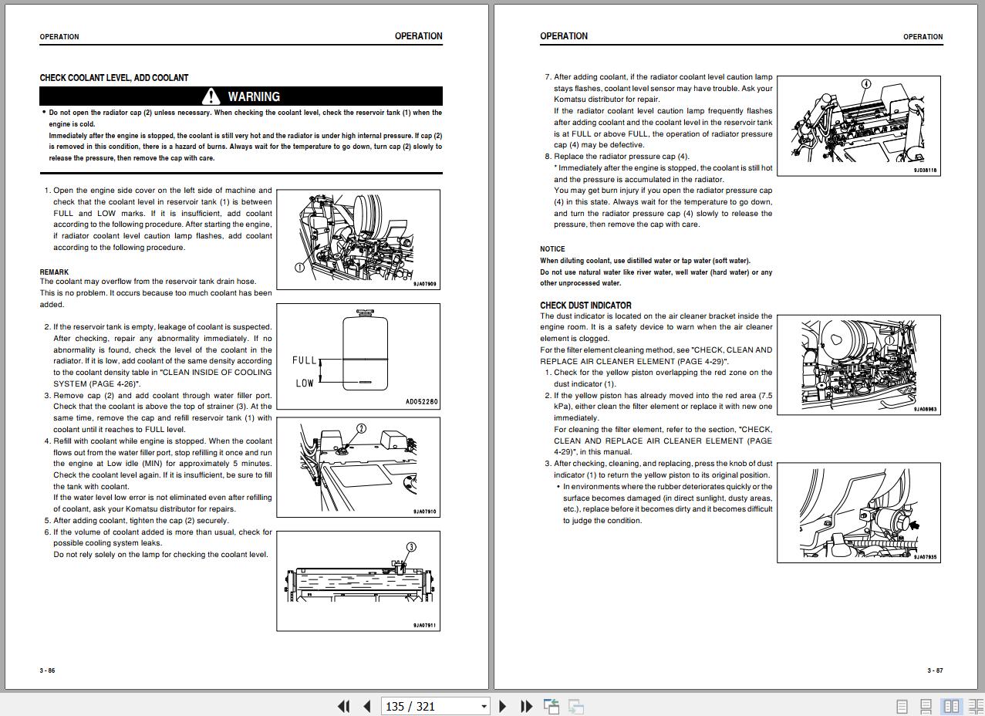Click heading CHECK DUST INDICATOR
The height and width of the screenshot is (716, 985).
point(585,306)
